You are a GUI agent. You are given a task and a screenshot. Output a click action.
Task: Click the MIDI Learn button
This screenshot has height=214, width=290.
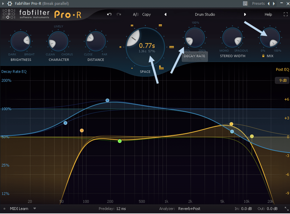19,209
